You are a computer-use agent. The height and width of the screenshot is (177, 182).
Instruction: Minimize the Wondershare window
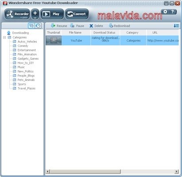click(167, 3)
